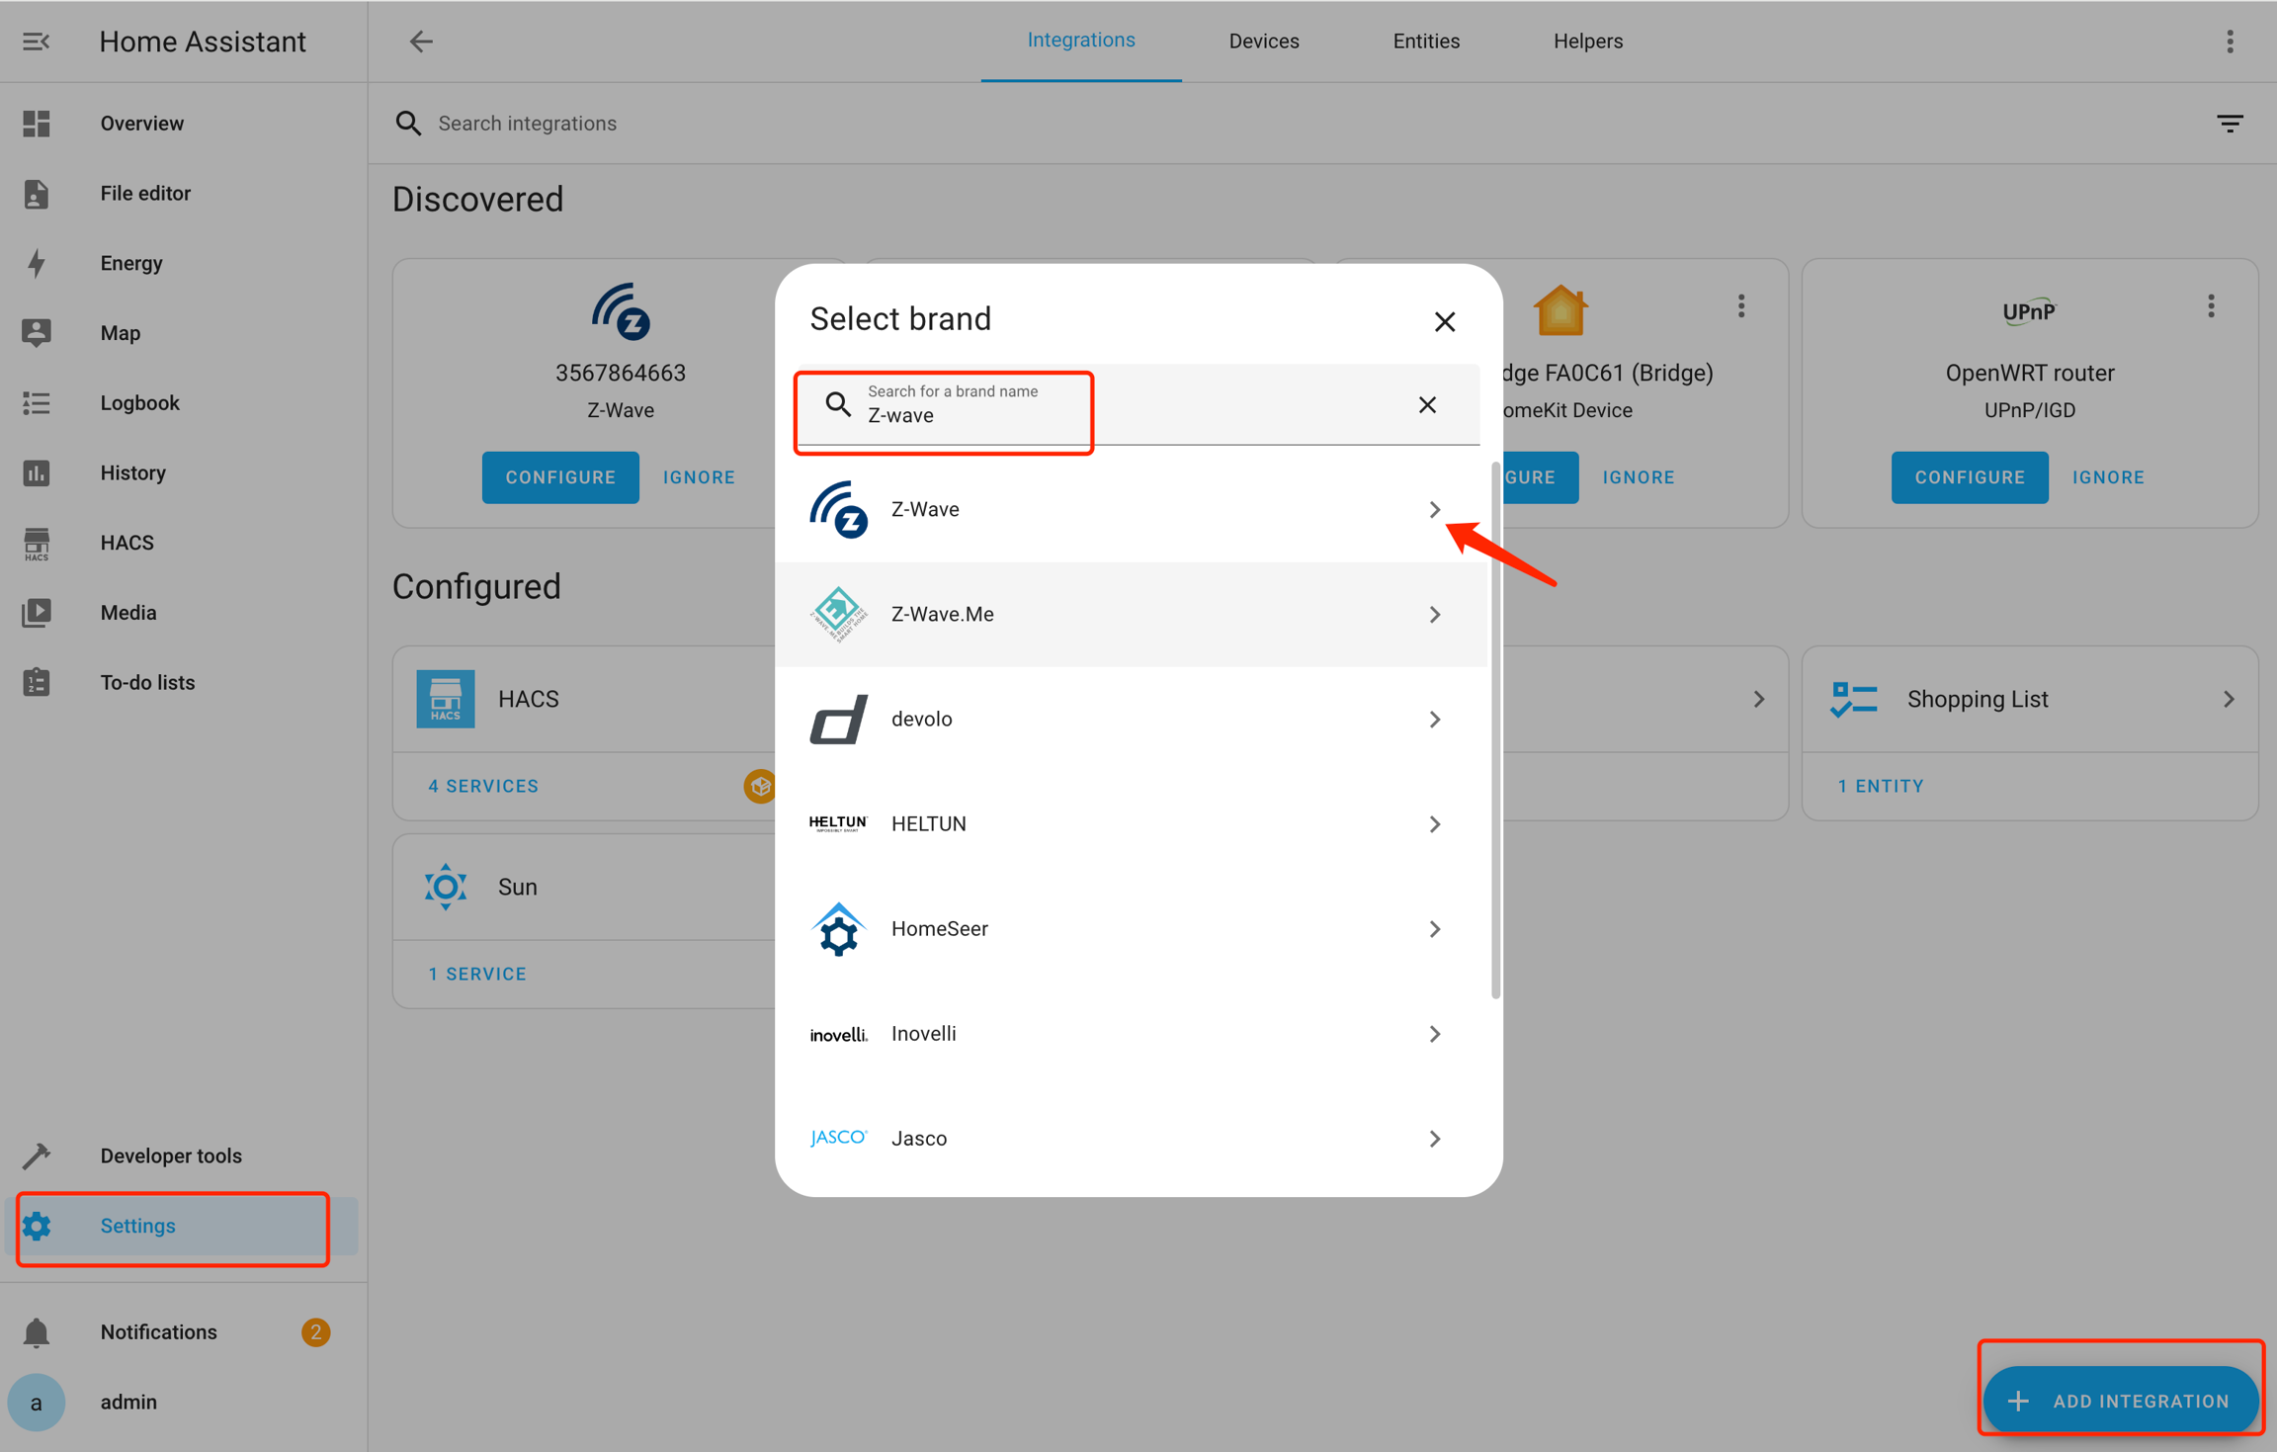The height and width of the screenshot is (1452, 2277).
Task: Open the Logbook panel
Action: pos(139,402)
